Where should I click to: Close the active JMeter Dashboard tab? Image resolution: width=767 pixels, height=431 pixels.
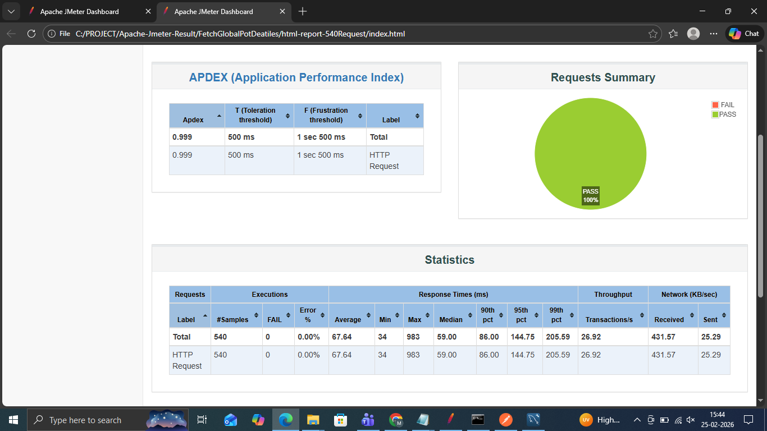click(282, 11)
